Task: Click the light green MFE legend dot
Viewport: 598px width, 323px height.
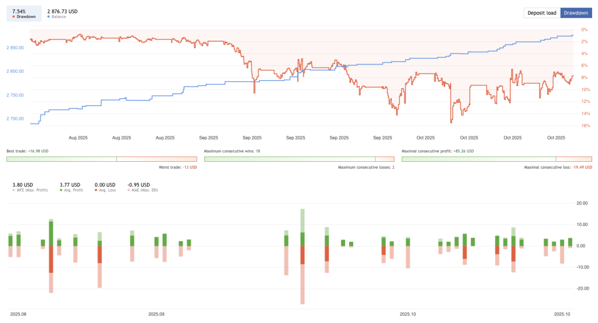Action: pyautogui.click(x=13, y=190)
